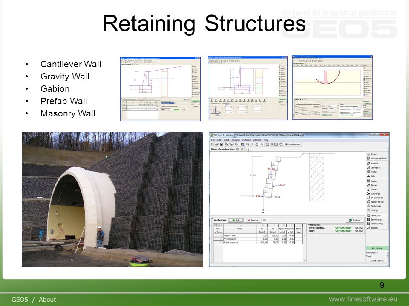Click the slope stability screenshot thumbnail
This screenshot has width=409, height=306.
coord(333,88)
